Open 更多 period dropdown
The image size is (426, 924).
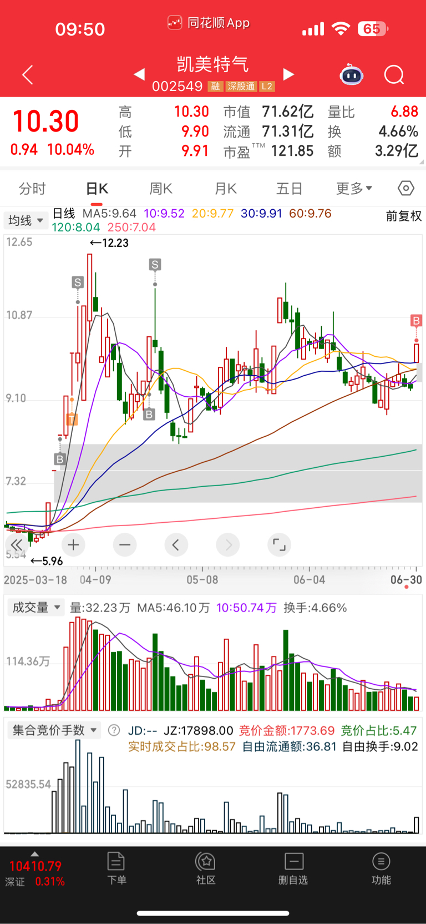click(354, 189)
